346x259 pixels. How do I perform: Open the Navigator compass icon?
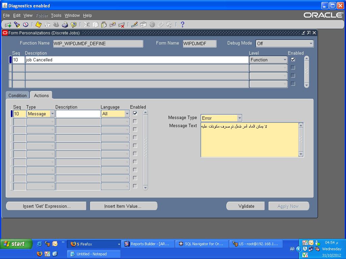click(x=26, y=25)
